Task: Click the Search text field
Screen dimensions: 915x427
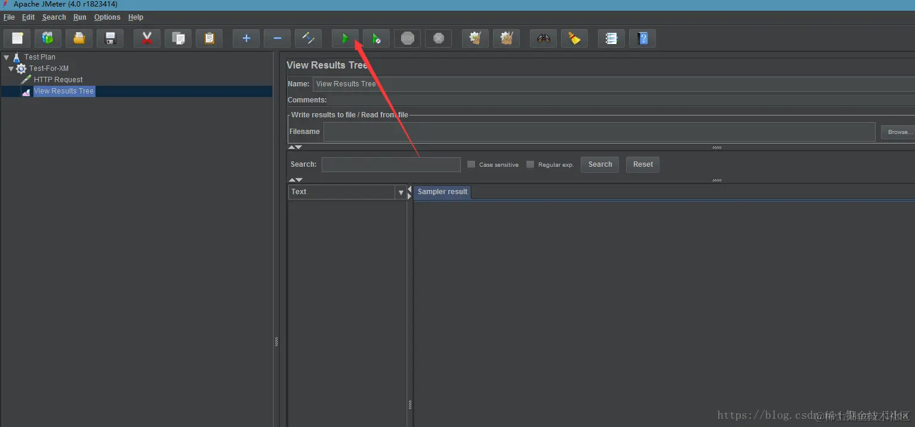Action: point(391,164)
